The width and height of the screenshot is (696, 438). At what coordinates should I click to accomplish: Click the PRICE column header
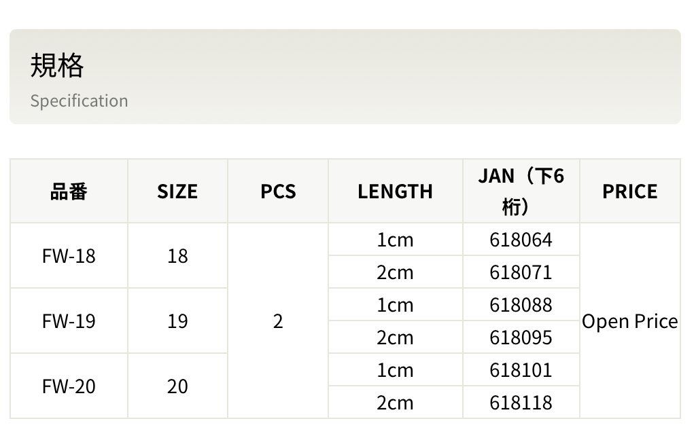click(x=629, y=191)
